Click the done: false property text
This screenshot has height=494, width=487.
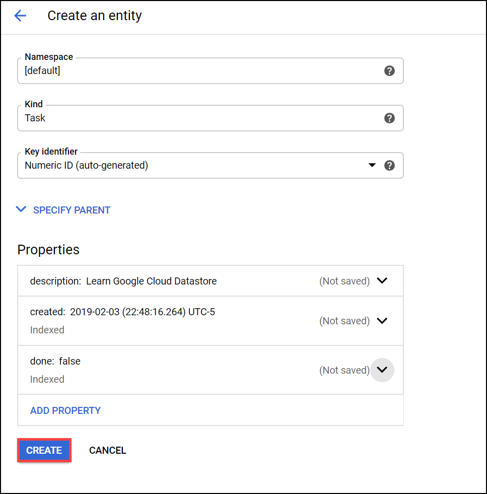pos(55,361)
